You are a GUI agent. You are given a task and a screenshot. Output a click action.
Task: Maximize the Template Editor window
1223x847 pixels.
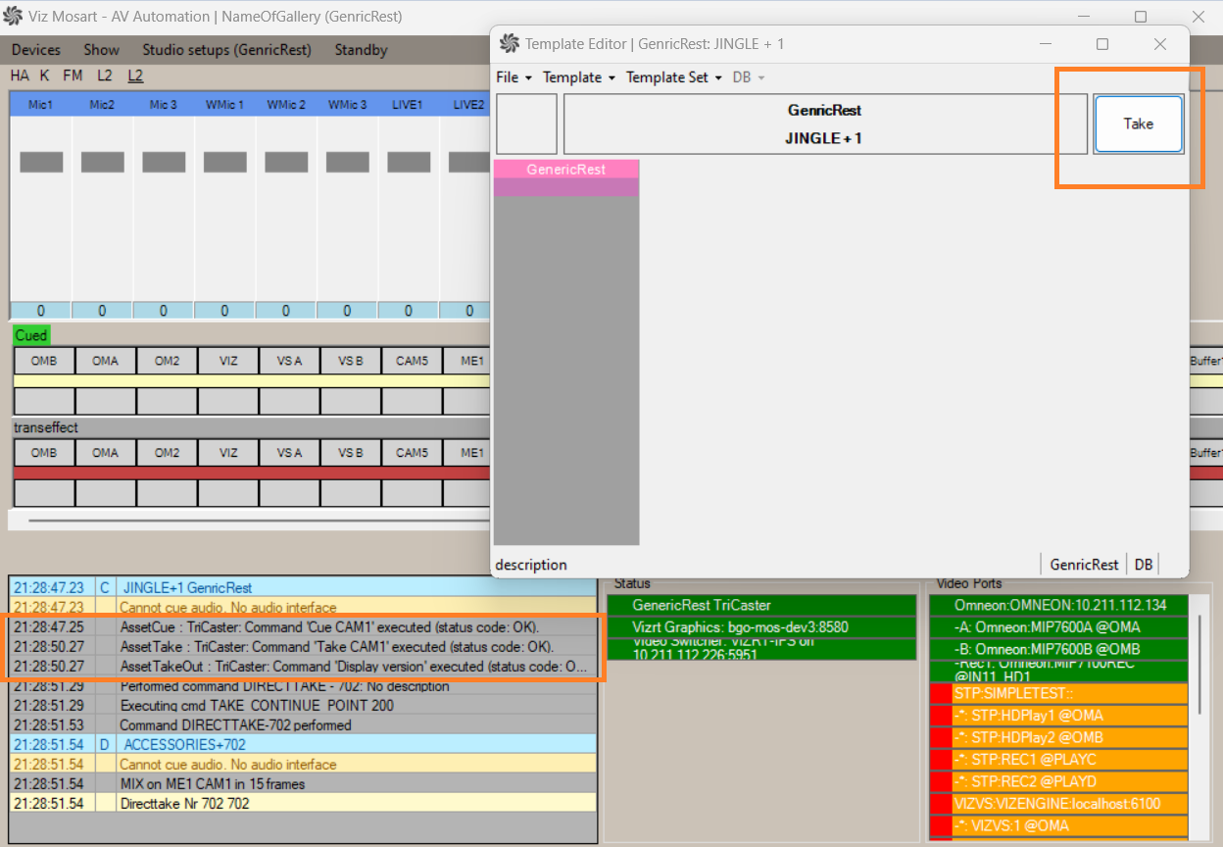tap(1102, 44)
